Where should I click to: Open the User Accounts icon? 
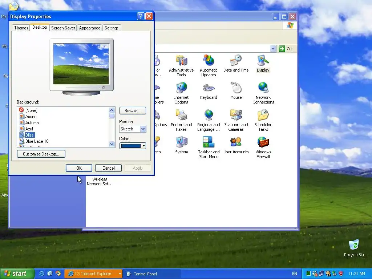[236, 145]
